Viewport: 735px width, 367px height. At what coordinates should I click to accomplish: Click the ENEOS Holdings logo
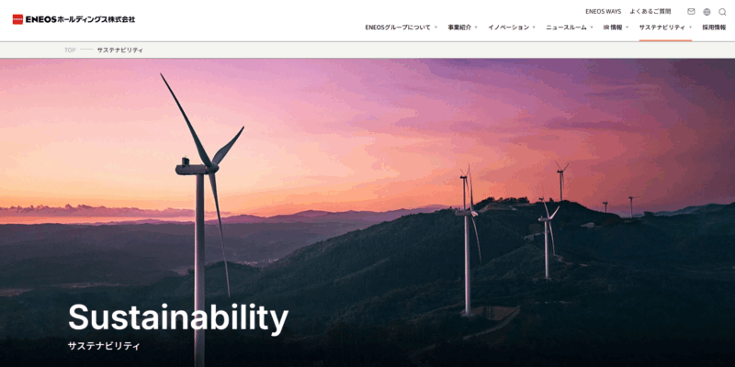(73, 19)
